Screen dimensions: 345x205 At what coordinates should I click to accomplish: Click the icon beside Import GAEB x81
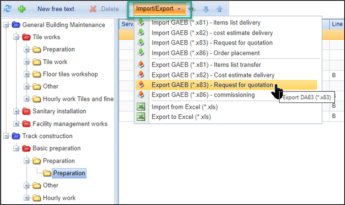[141, 23]
